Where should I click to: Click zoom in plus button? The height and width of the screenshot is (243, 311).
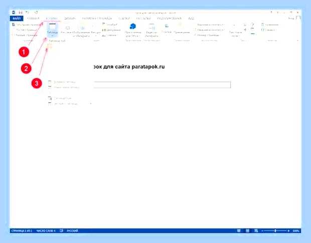point(288,231)
